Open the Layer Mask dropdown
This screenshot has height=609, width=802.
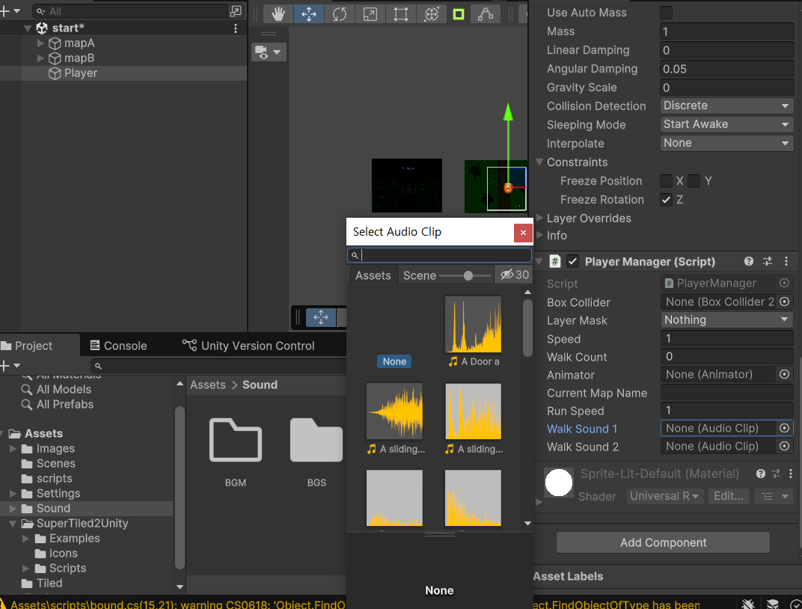coord(726,320)
